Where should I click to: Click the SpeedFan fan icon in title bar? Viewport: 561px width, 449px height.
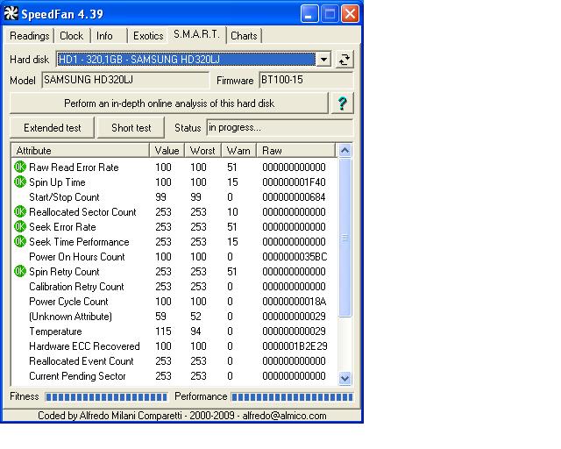[11, 14]
